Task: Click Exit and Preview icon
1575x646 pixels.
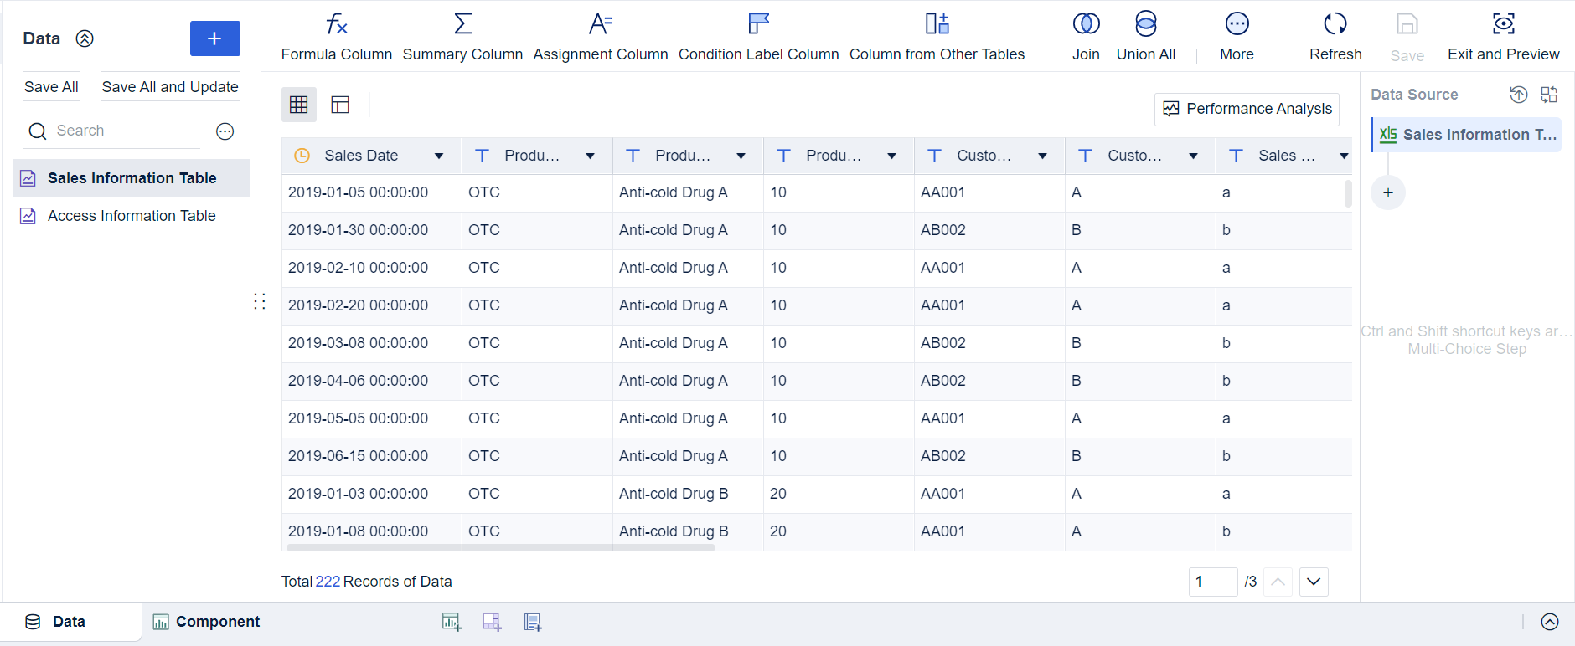Action: click(1503, 24)
